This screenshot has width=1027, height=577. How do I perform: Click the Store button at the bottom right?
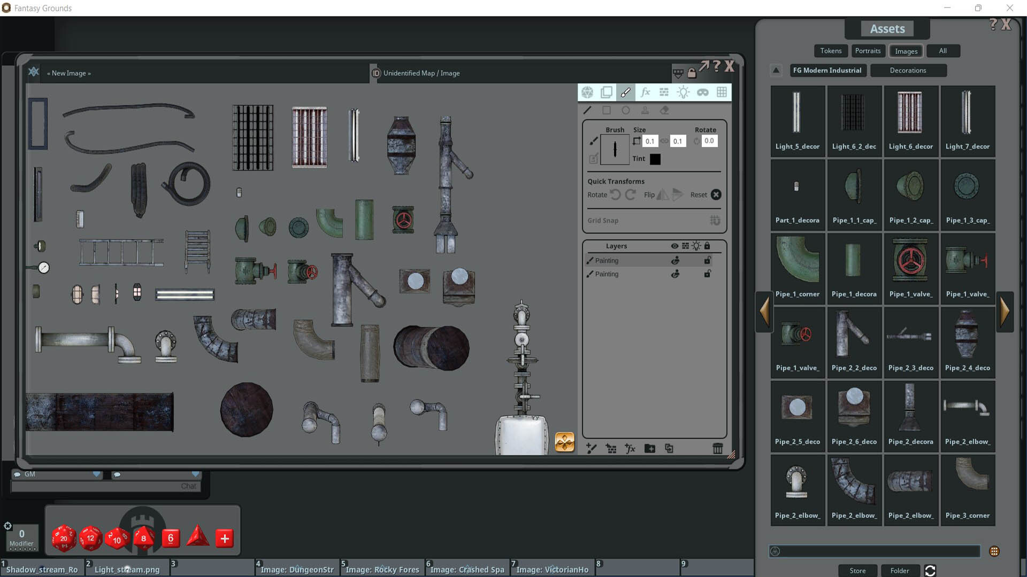[857, 571]
